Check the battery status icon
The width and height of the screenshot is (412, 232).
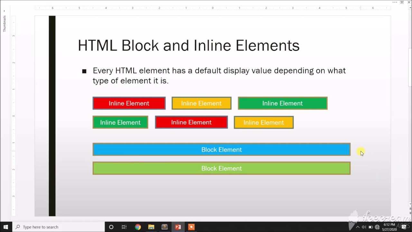pyautogui.click(x=370, y=227)
